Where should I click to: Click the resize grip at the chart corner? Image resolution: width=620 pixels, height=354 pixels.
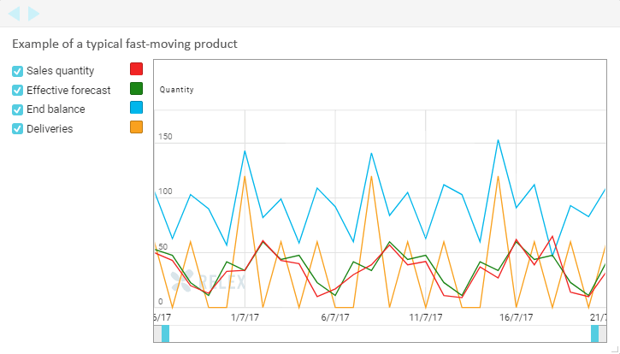pos(614,347)
